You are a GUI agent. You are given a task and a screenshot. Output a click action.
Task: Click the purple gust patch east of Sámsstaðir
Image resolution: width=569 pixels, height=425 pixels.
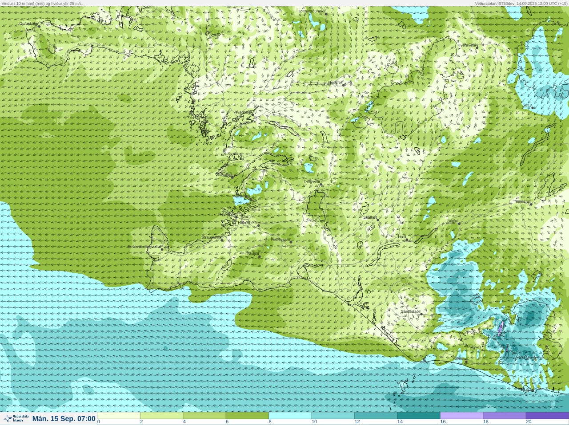500,328
